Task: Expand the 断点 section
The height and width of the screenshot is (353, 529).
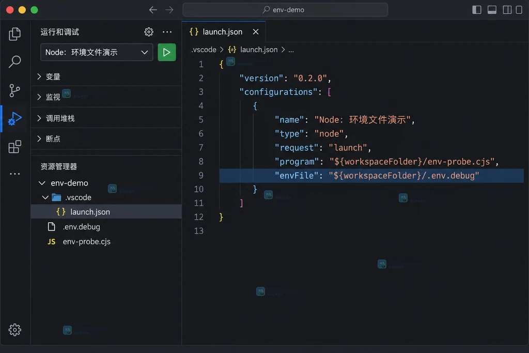Action: click(x=106, y=139)
